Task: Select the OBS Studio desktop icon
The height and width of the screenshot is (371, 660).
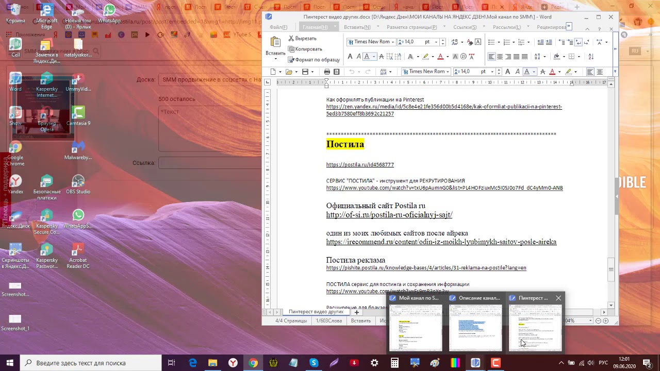Action: (78, 184)
